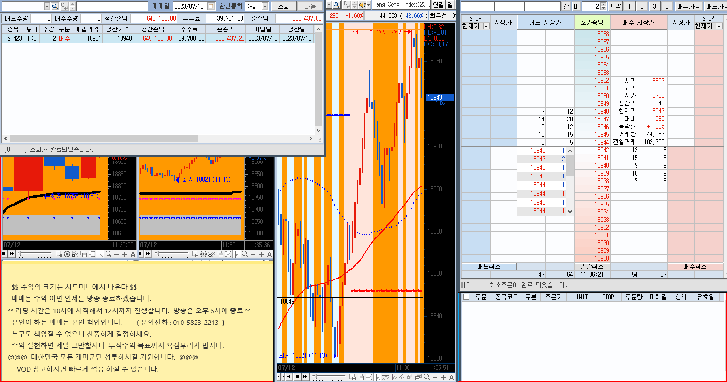Click the 미 button in the order panel
Screen dimensions: 727x382
[576, 6]
